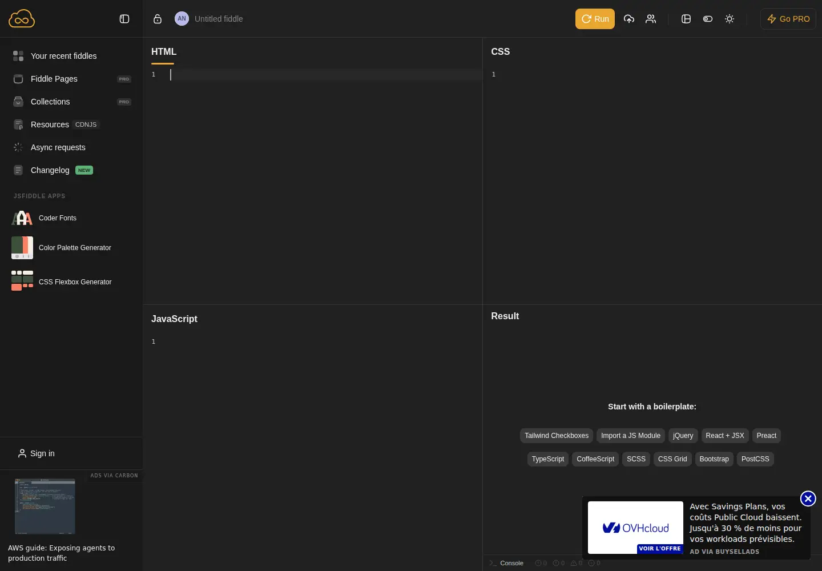The image size is (822, 571).
Task: Select the Tailwind Checkboxes boilerplate
Action: pos(557,436)
